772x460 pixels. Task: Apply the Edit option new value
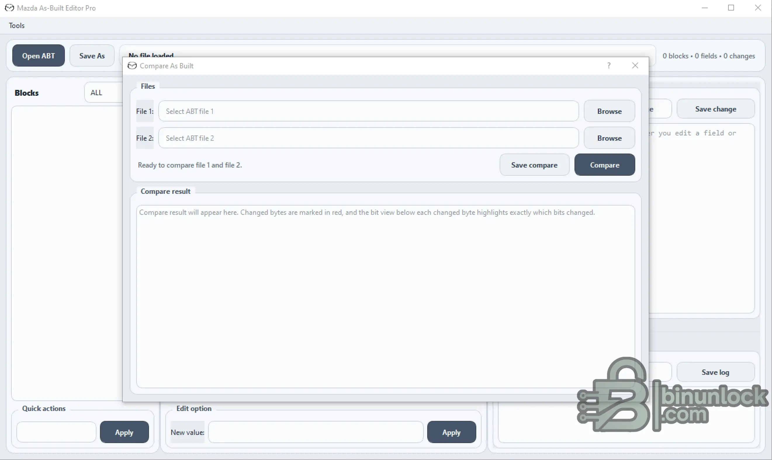pos(451,432)
